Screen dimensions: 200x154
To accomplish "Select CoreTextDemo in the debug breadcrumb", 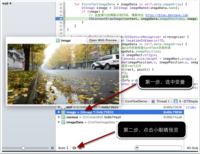I will click(136, 101).
